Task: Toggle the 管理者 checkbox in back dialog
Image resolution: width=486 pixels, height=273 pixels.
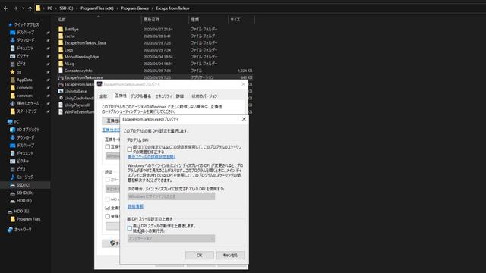Action: click(x=108, y=216)
